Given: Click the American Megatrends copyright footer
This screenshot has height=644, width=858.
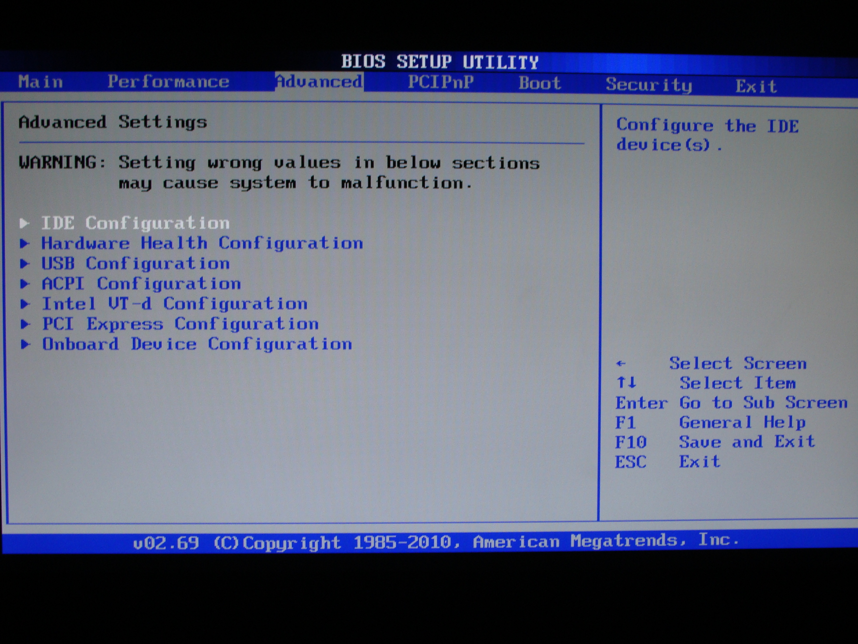Looking at the screenshot, I should [x=436, y=541].
